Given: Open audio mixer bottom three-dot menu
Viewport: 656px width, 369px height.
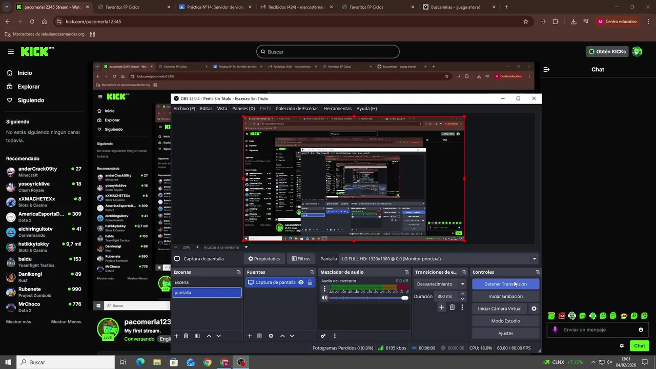Looking at the screenshot, I should click(x=335, y=336).
